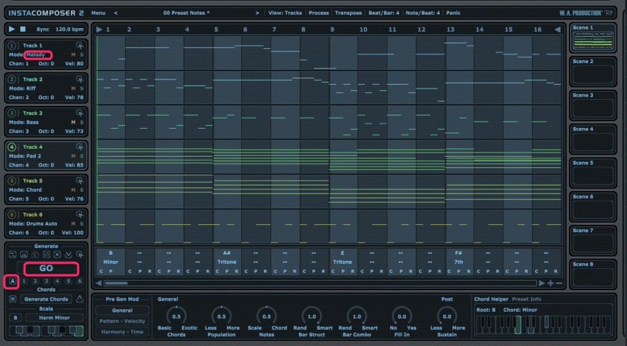The image size is (627, 346).
Task: Click the Track 4 cursor select icon
Action: [x=80, y=147]
